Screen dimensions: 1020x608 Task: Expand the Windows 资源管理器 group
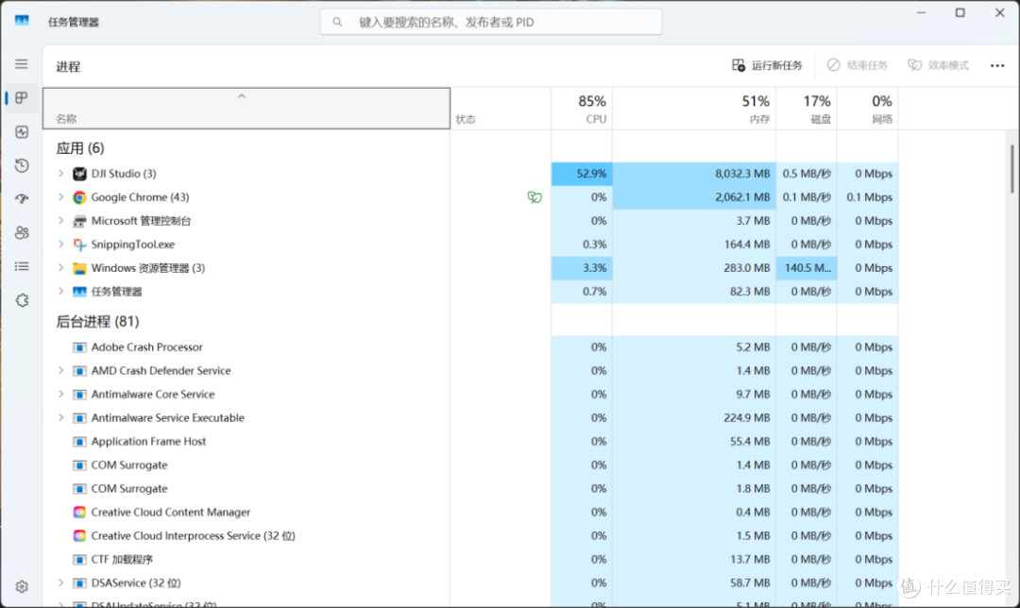point(60,268)
